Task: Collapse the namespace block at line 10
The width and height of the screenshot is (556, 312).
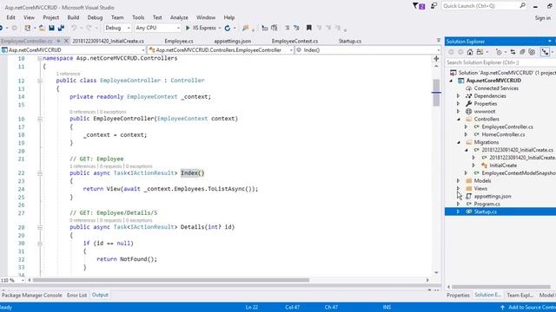Action: [x=40, y=58]
